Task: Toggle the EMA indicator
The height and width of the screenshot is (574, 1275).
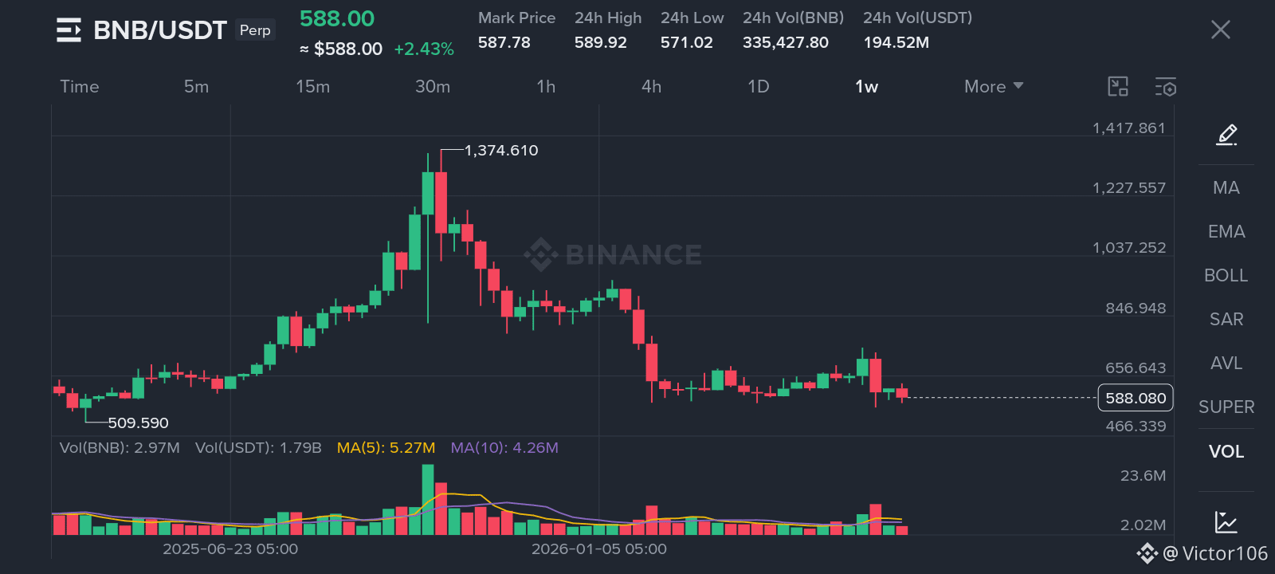Action: point(1226,231)
